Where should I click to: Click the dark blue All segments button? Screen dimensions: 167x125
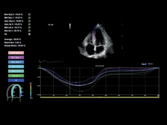16,80
